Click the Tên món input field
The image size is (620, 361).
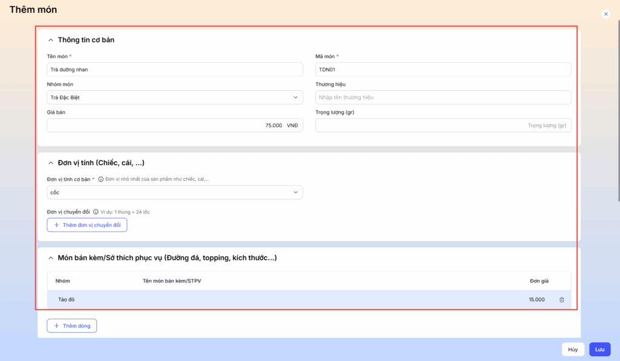coord(174,70)
